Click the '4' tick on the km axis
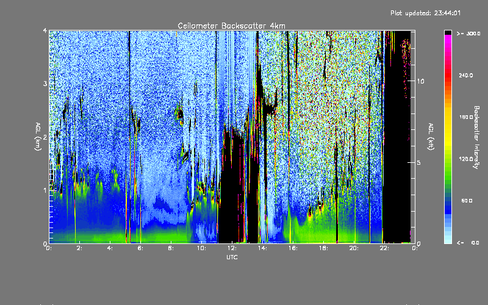488x305 pixels. click(x=45, y=30)
